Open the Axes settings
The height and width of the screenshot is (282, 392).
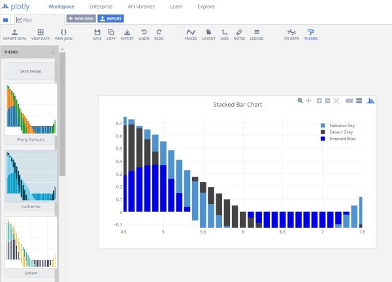(x=225, y=35)
